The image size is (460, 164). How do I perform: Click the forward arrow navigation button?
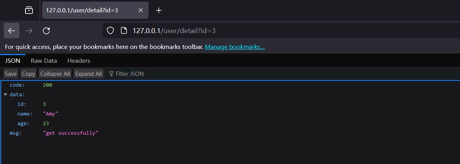(x=29, y=31)
